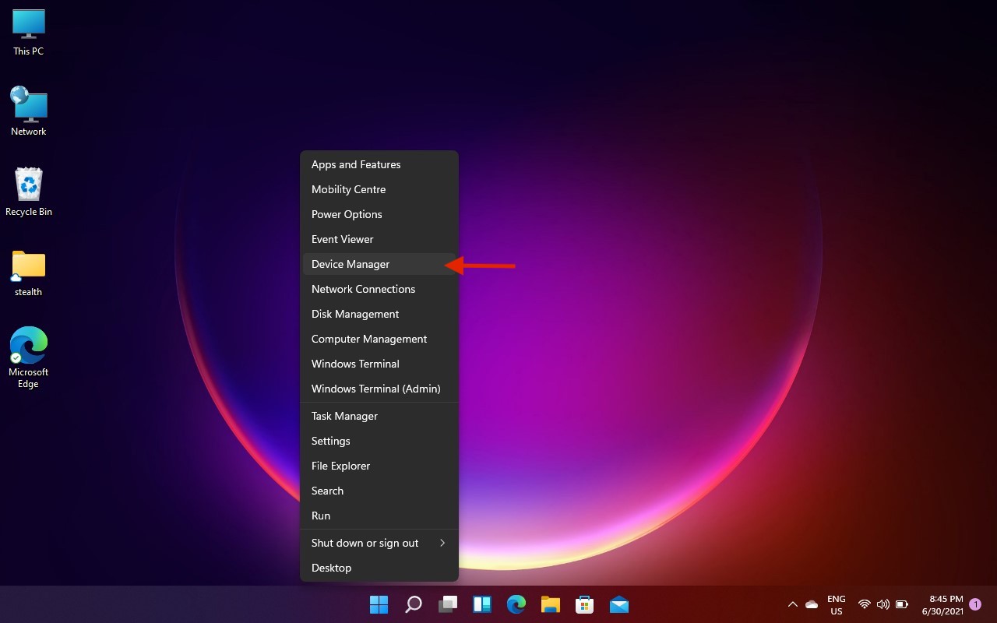This screenshot has width=997, height=623.
Task: Launch Microsoft Edge from the taskbar
Action: tap(516, 604)
